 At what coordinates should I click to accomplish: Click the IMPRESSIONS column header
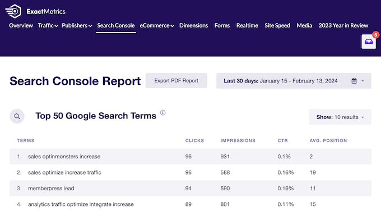[x=238, y=141]
